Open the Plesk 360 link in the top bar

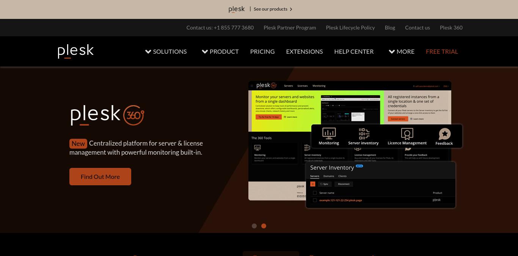(x=451, y=28)
